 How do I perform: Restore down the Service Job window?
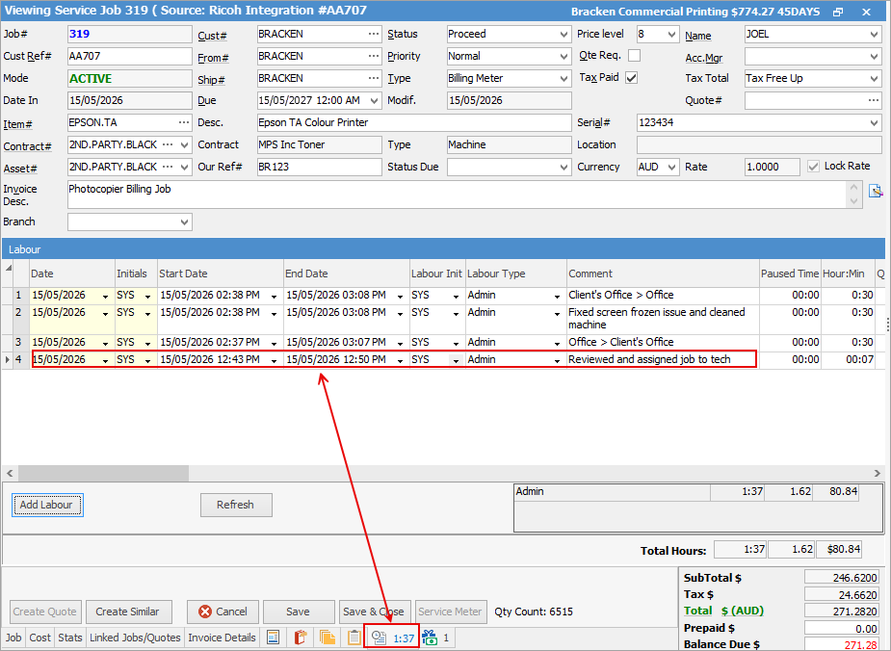click(x=838, y=12)
